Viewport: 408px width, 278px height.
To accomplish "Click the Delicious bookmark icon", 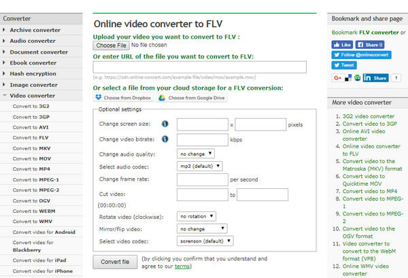I will click(x=349, y=78).
